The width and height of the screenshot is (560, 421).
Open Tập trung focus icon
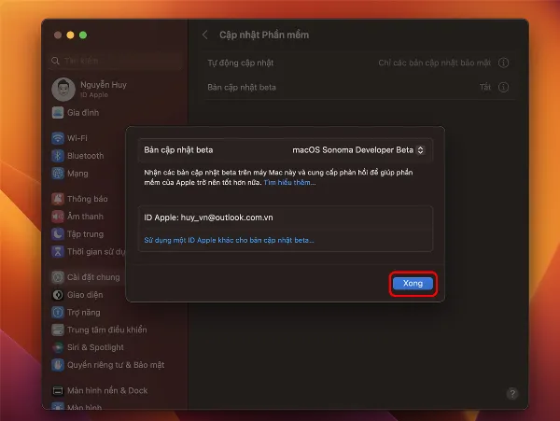[x=58, y=234]
